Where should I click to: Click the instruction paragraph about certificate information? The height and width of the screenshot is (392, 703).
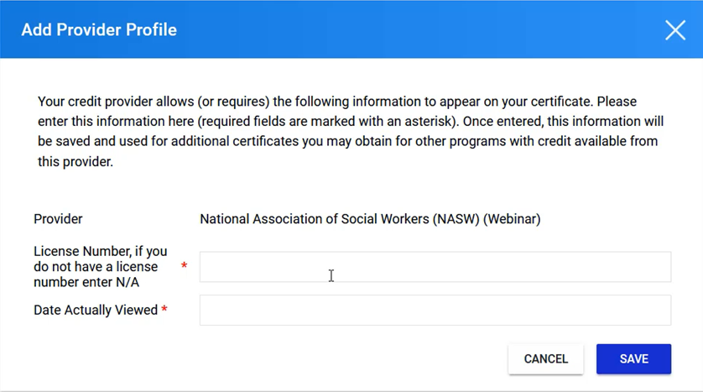click(351, 132)
